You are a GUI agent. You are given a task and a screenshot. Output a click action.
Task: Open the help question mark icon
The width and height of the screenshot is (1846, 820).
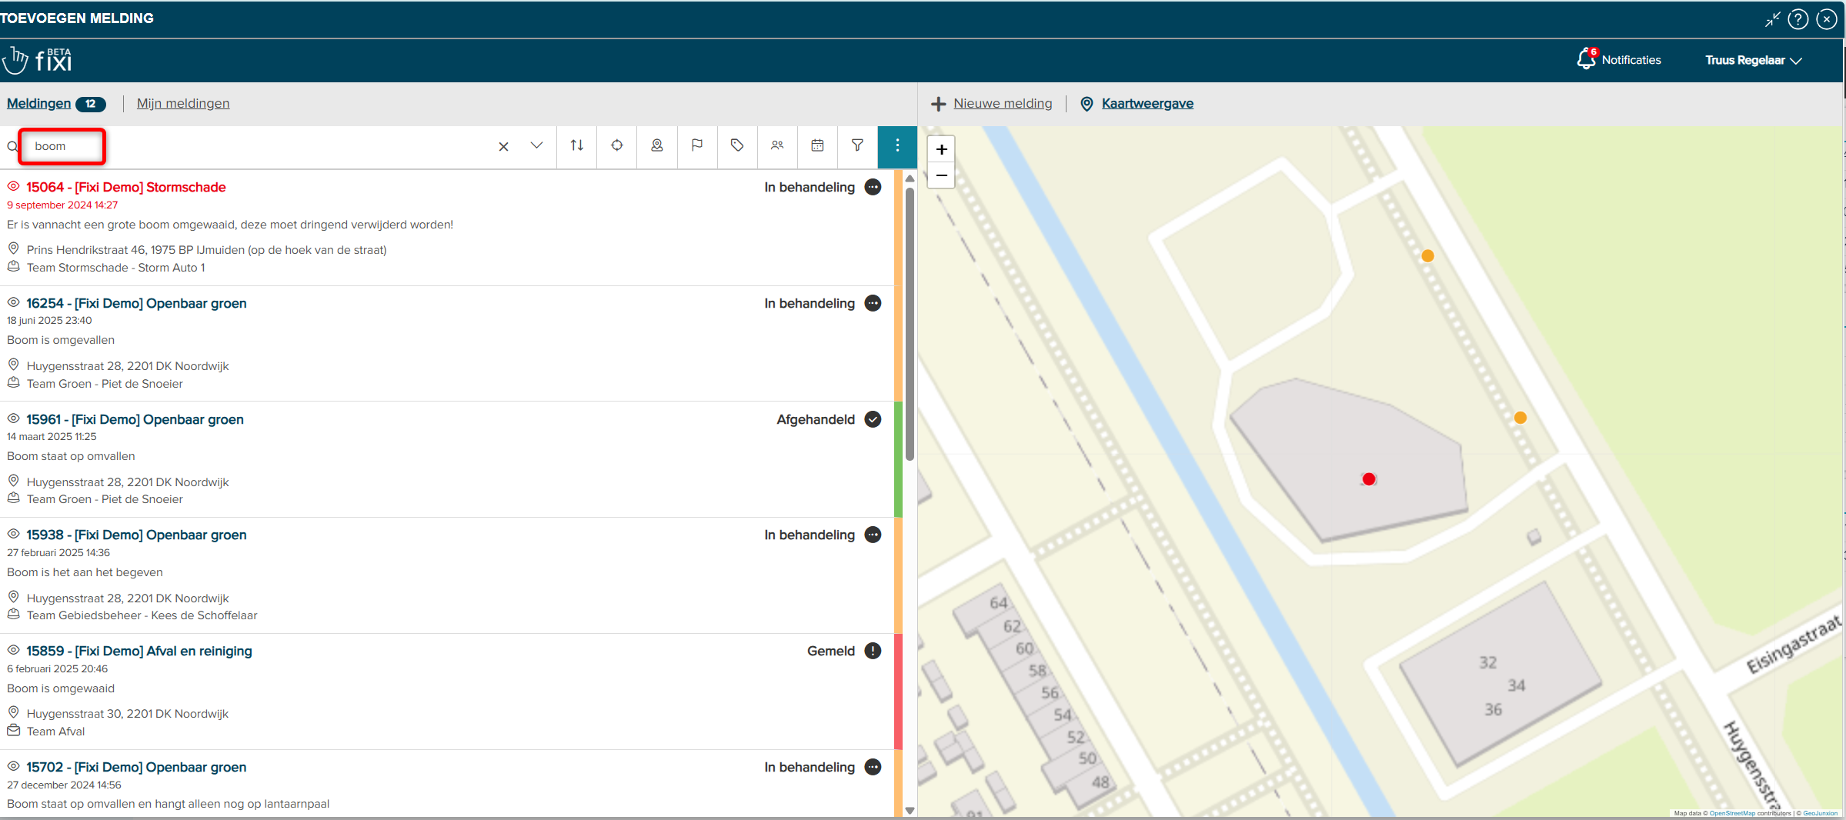[1798, 18]
